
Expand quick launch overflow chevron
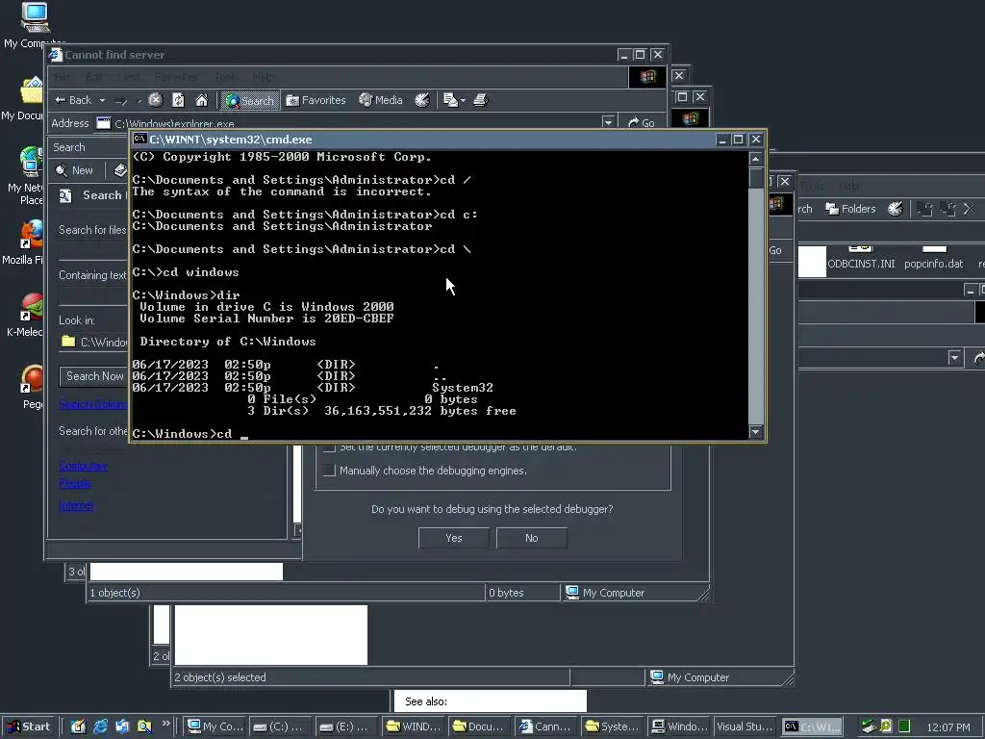[165, 724]
